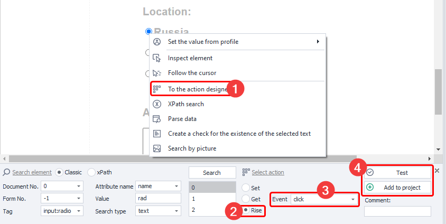Click the profile icon beside Set the value from profile
Screen dimensions: 446x224
pos(156,41)
